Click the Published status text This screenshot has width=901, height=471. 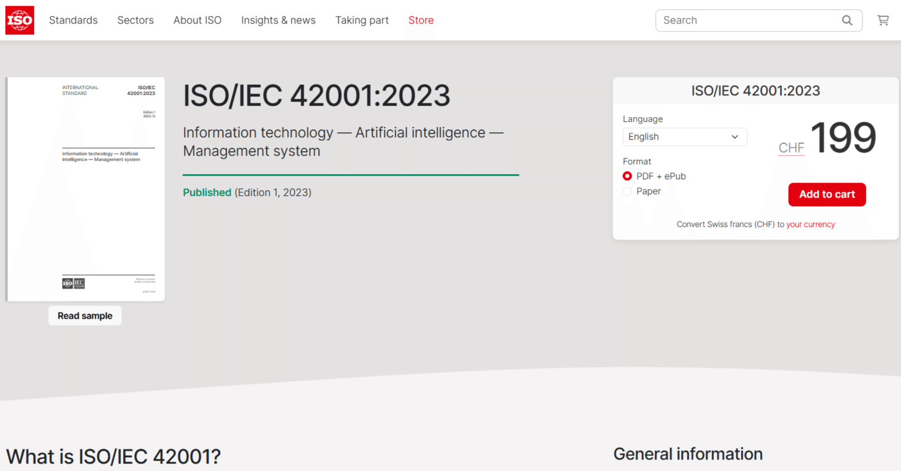(207, 192)
